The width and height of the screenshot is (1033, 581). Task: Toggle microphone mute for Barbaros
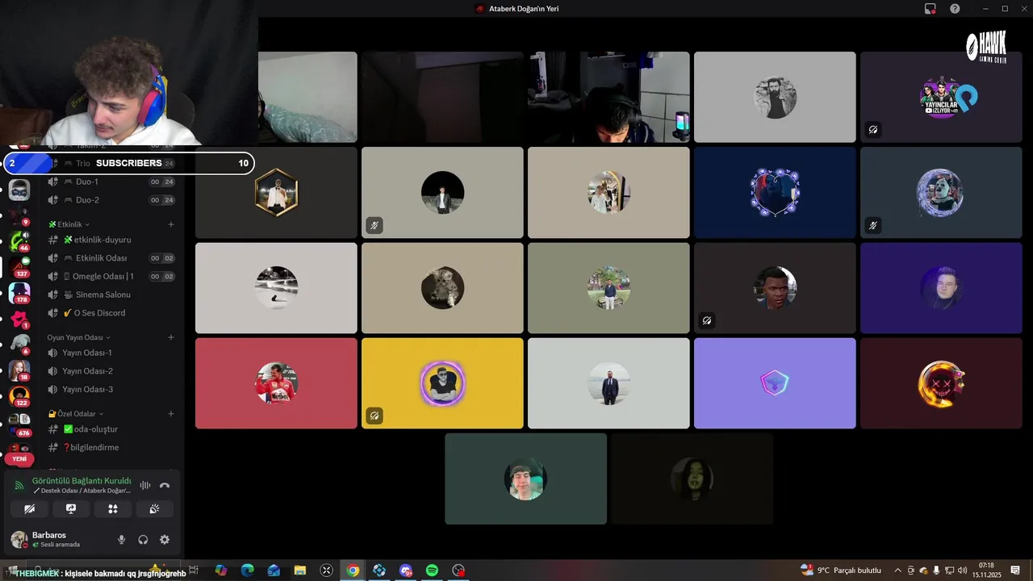tap(122, 540)
